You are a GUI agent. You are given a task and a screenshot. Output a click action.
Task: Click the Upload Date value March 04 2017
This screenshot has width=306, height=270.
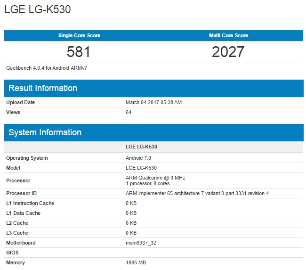153,103
